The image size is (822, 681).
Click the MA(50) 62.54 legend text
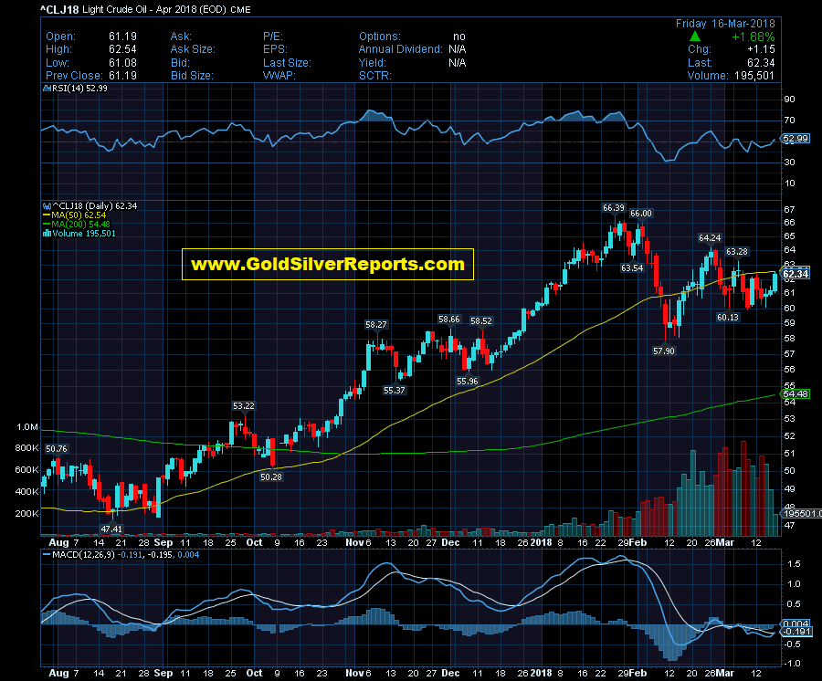pyautogui.click(x=79, y=215)
